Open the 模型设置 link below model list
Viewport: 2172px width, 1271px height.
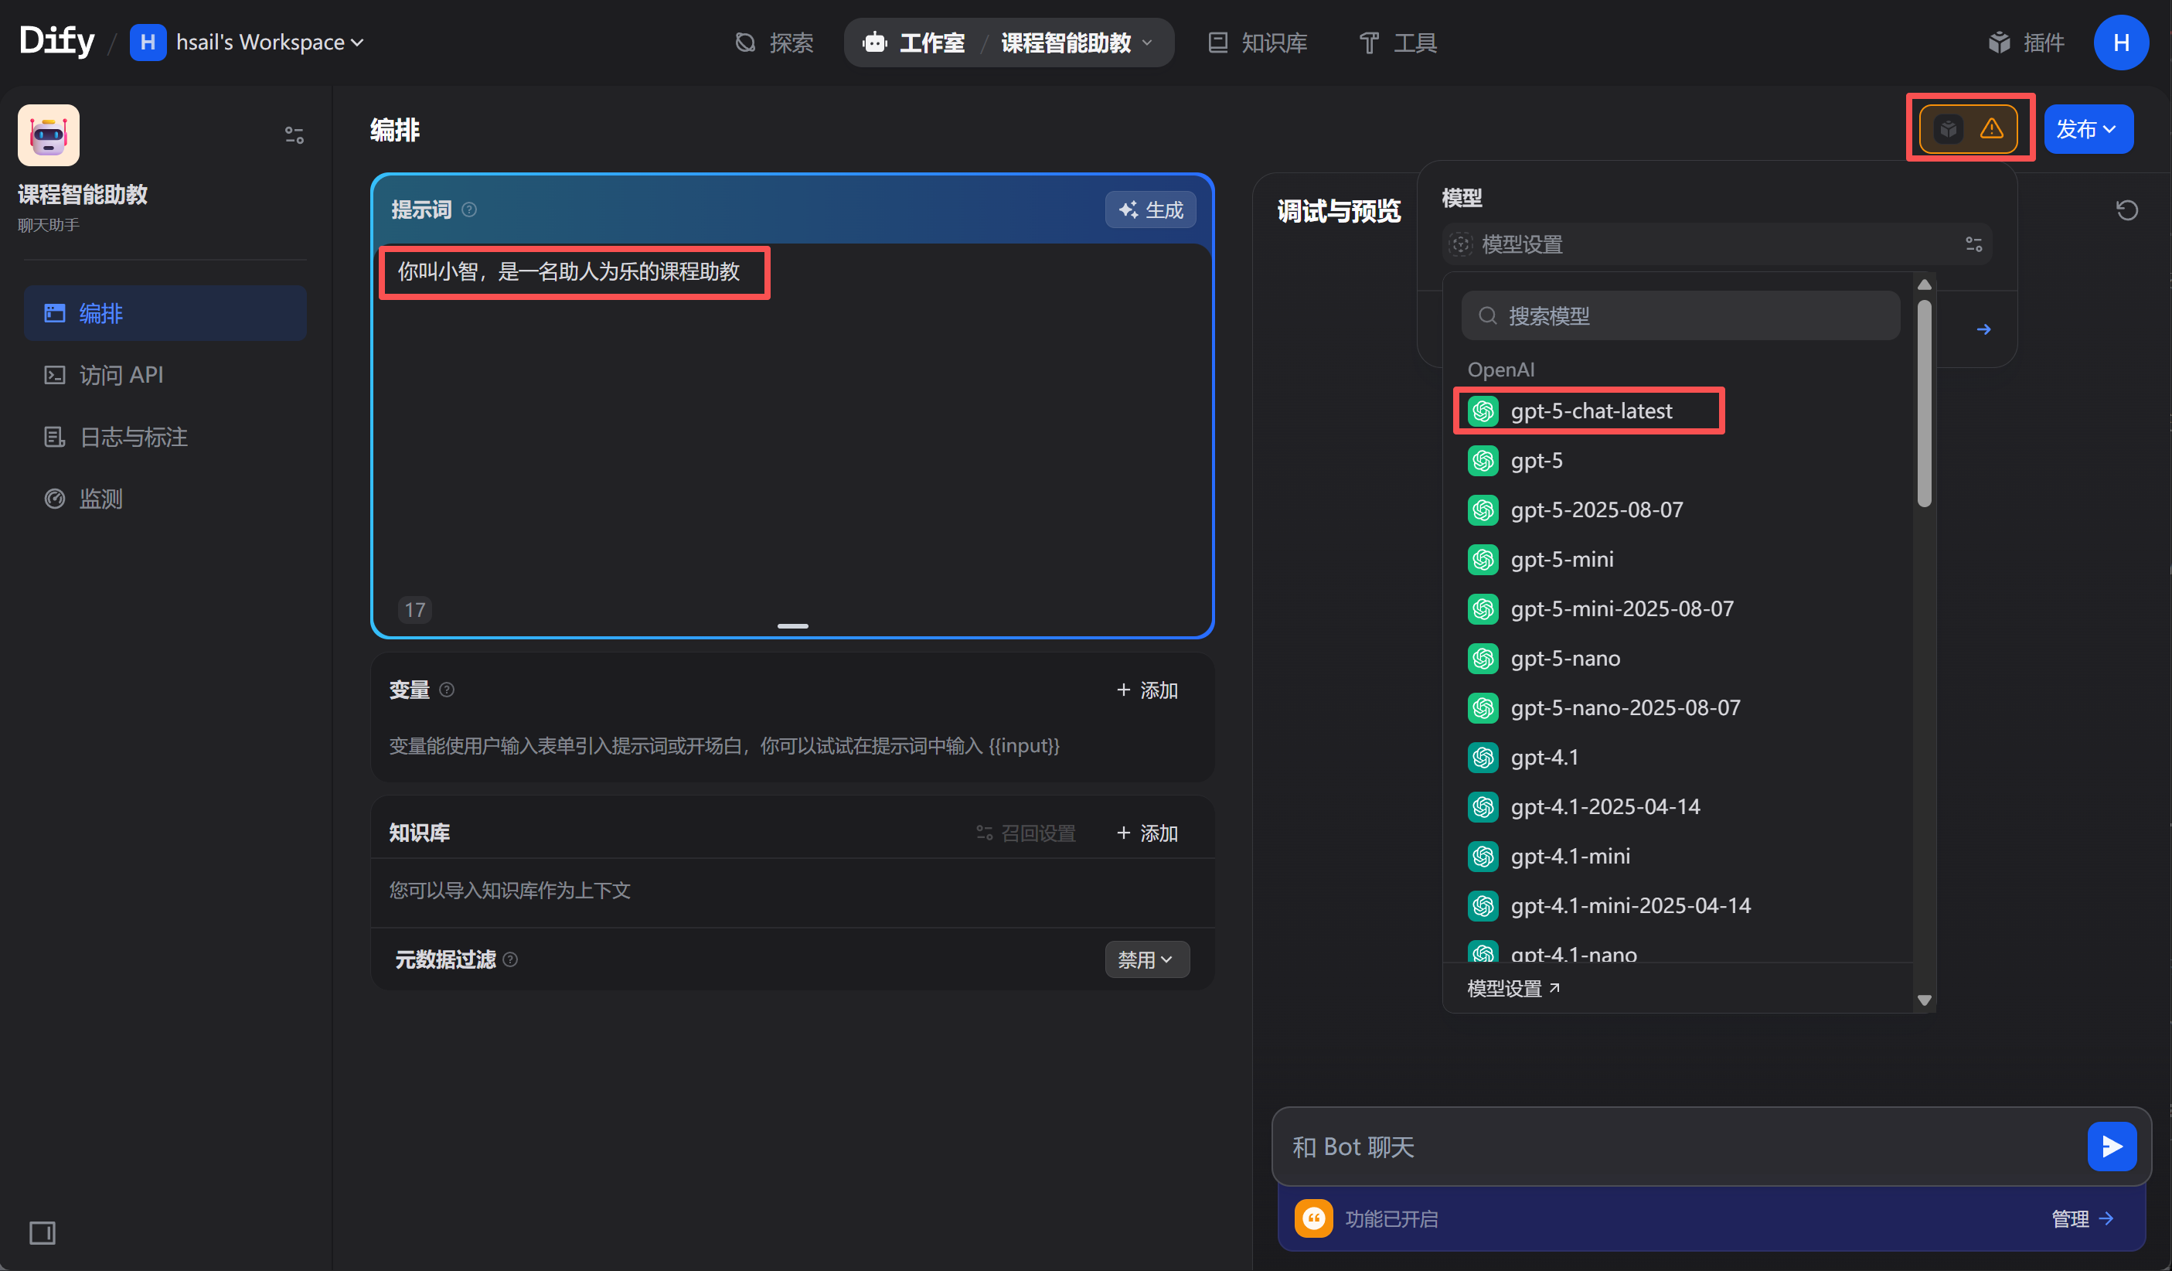point(1513,988)
